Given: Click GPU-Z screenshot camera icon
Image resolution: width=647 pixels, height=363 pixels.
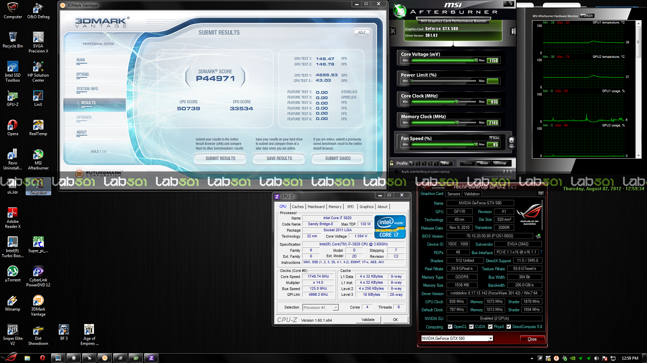Looking at the screenshot, I should point(541,194).
